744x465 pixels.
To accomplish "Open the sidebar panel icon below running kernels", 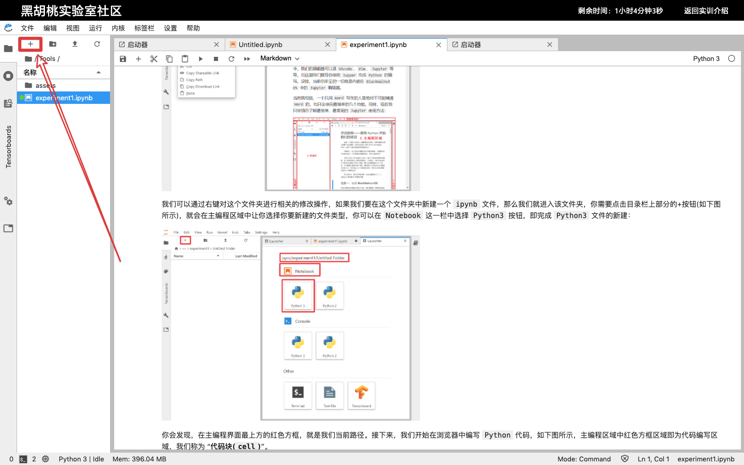I will coord(8,103).
